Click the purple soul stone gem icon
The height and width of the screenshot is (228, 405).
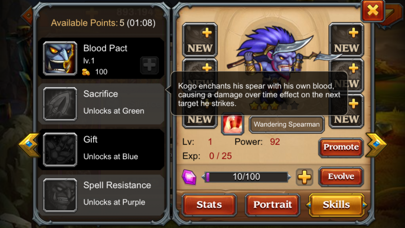coord(189,177)
